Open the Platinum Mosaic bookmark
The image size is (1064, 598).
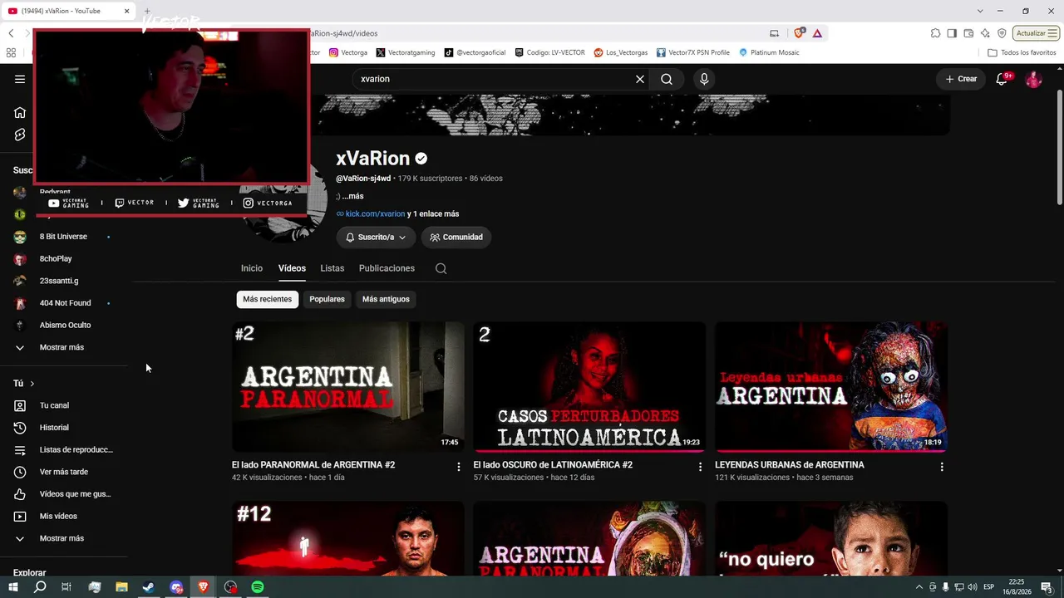coord(769,52)
